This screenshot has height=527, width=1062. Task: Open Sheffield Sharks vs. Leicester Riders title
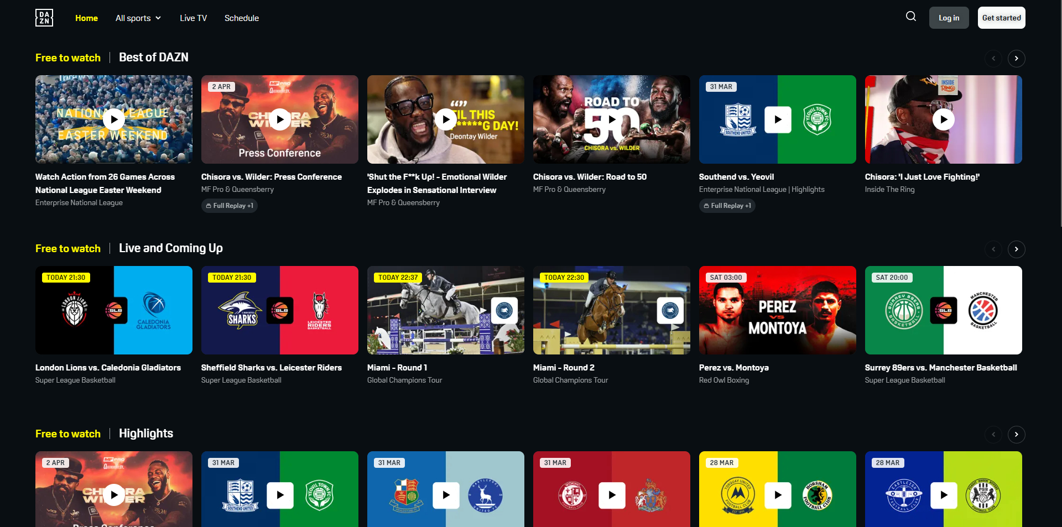point(272,367)
